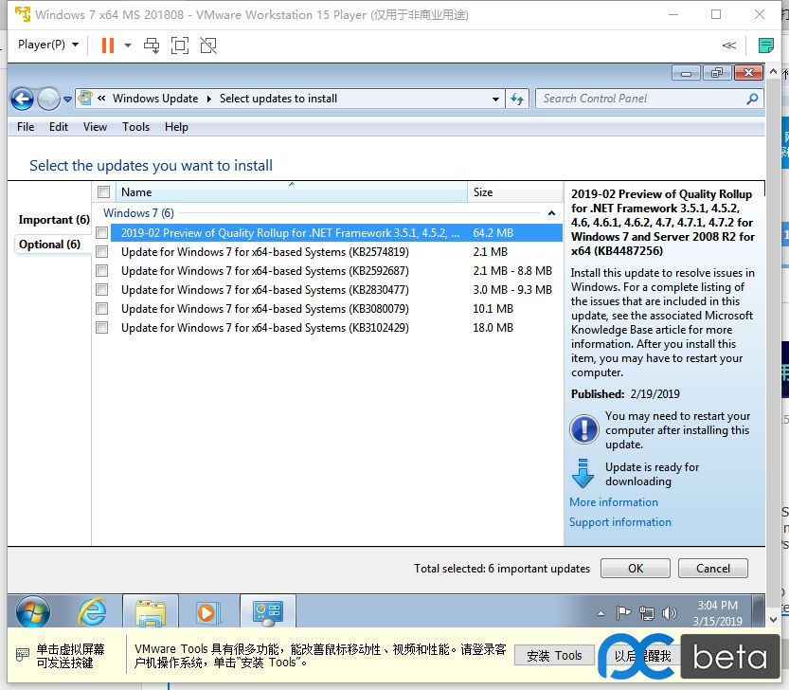Open the Tools menu in the menu bar
This screenshot has width=789, height=690.
(135, 126)
